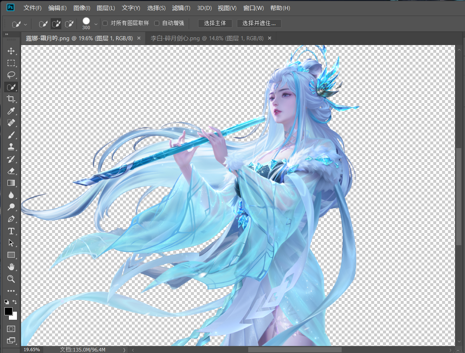Select the Blur tool
This screenshot has height=353, width=465.
pos(11,195)
